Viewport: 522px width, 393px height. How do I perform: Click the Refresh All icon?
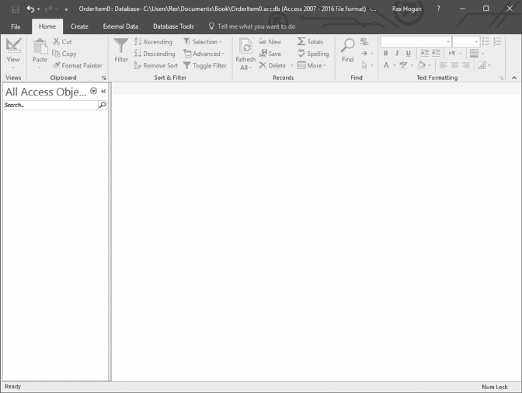click(246, 47)
